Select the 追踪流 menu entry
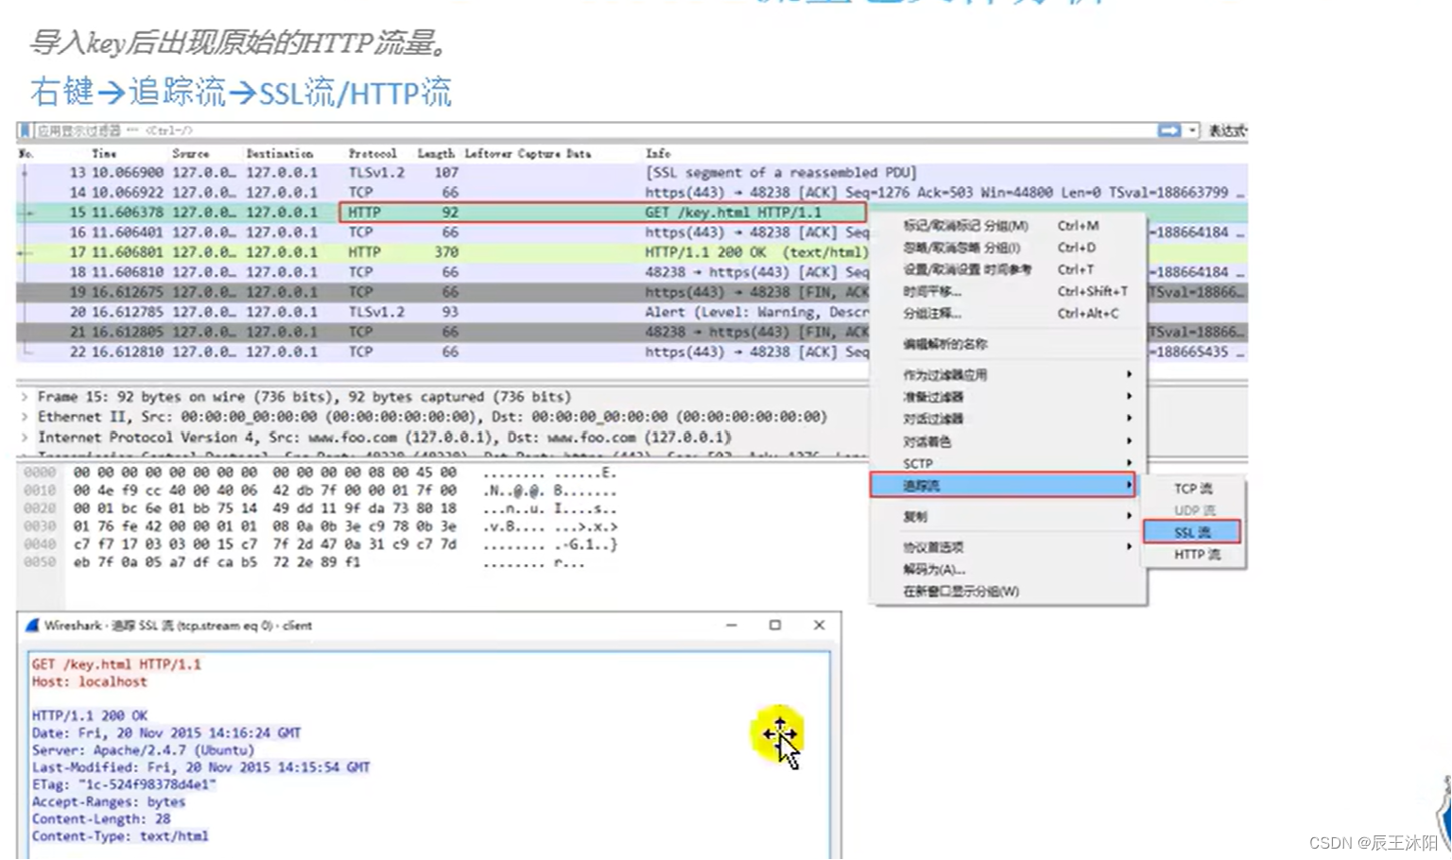The width and height of the screenshot is (1452, 860). click(x=1004, y=486)
